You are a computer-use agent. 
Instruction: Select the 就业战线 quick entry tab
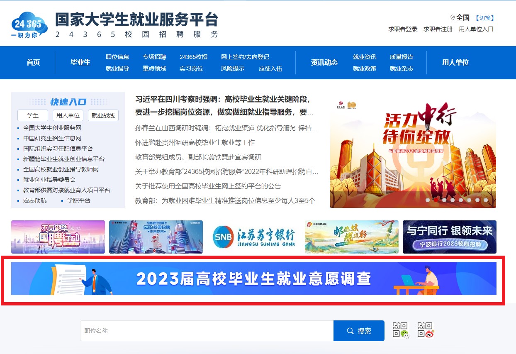(103, 115)
